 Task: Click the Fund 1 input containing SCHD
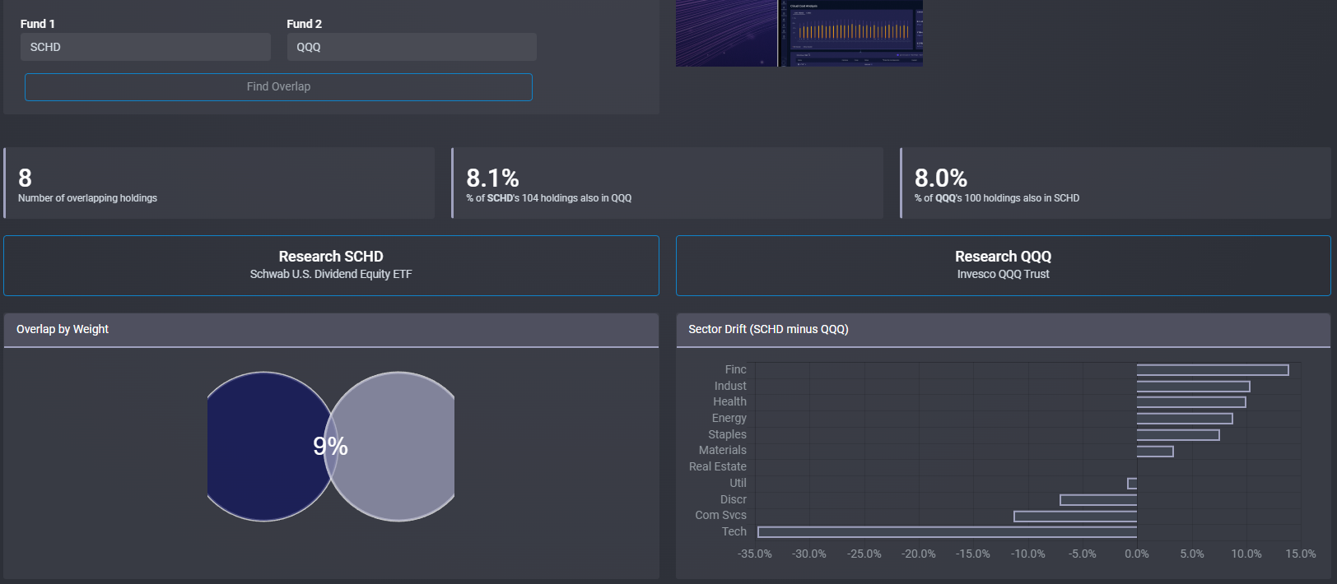coord(146,47)
